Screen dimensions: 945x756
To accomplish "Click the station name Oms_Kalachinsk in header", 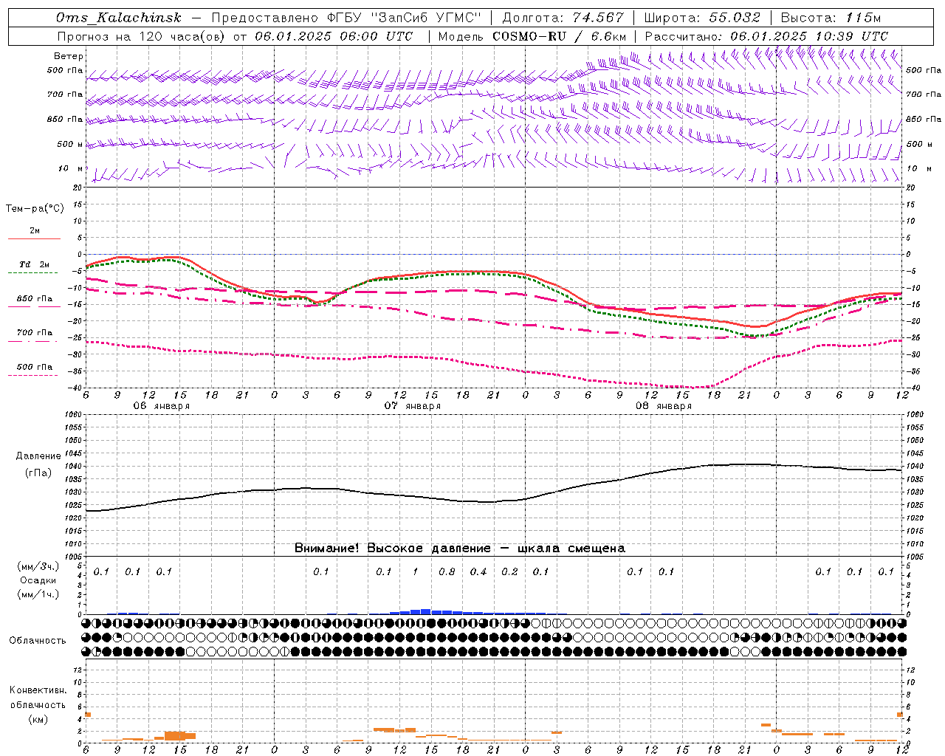I will point(119,18).
